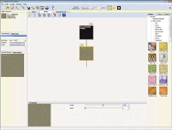This screenshot has width=172, height=130.
Task: Click the open texture folder icon
Action: click(x=7, y=8)
